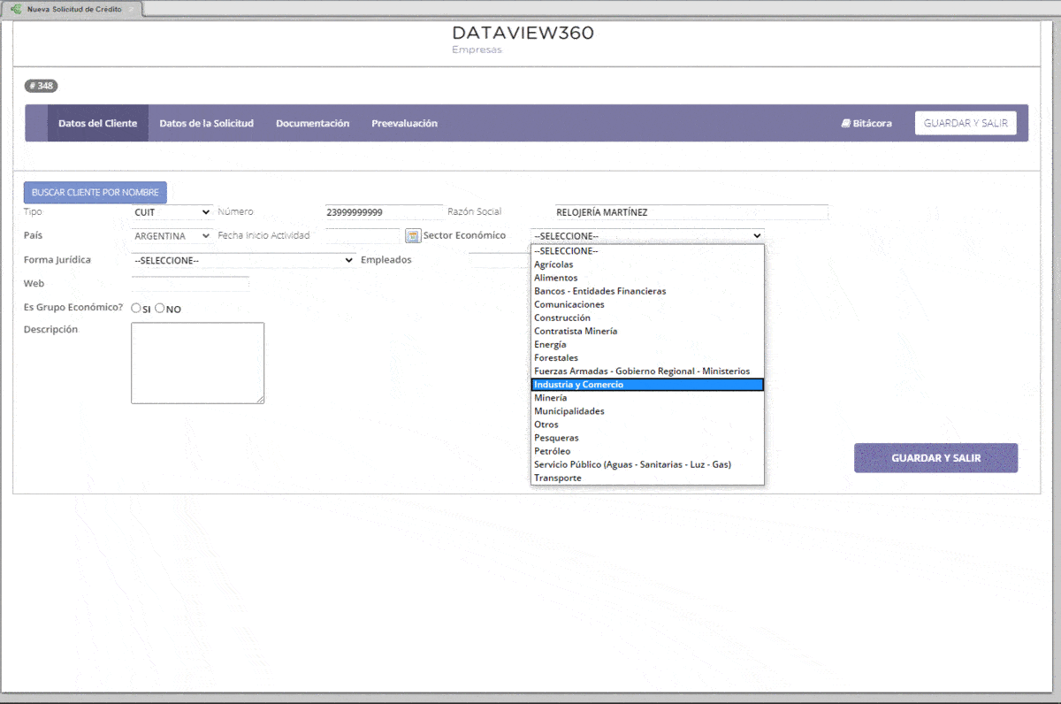
Task: Focus the Razón Social input field
Action: point(691,212)
